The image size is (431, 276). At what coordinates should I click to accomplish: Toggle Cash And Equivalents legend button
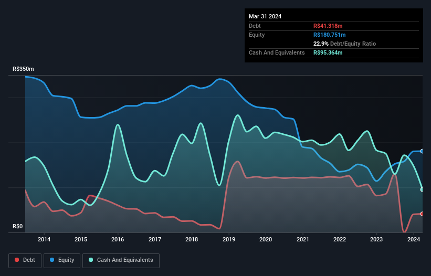pyautogui.click(x=121, y=260)
